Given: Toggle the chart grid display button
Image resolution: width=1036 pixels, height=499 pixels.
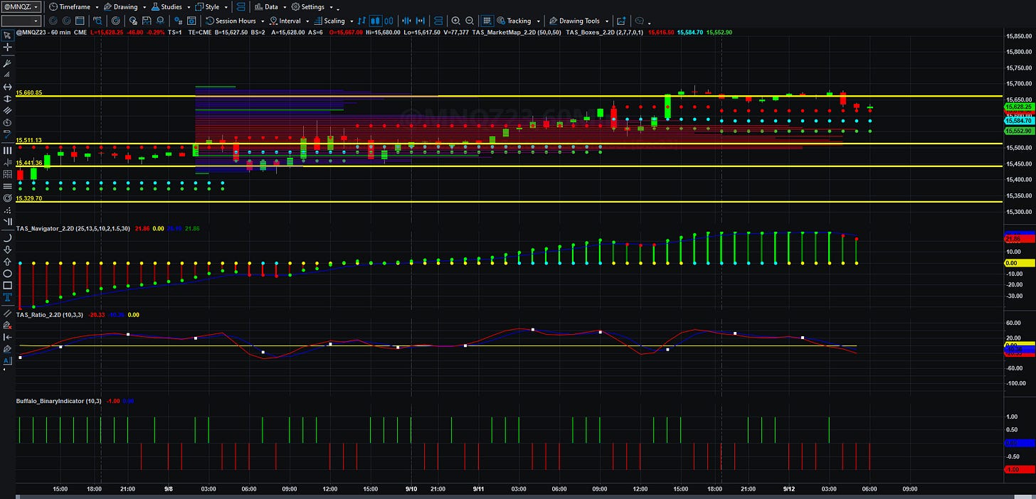Looking at the screenshot, I should click(487, 21).
